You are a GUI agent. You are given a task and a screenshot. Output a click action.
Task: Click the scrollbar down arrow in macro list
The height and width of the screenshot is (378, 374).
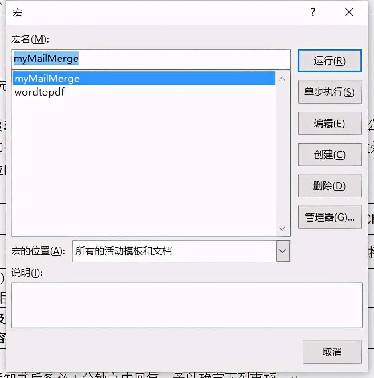coord(282,228)
